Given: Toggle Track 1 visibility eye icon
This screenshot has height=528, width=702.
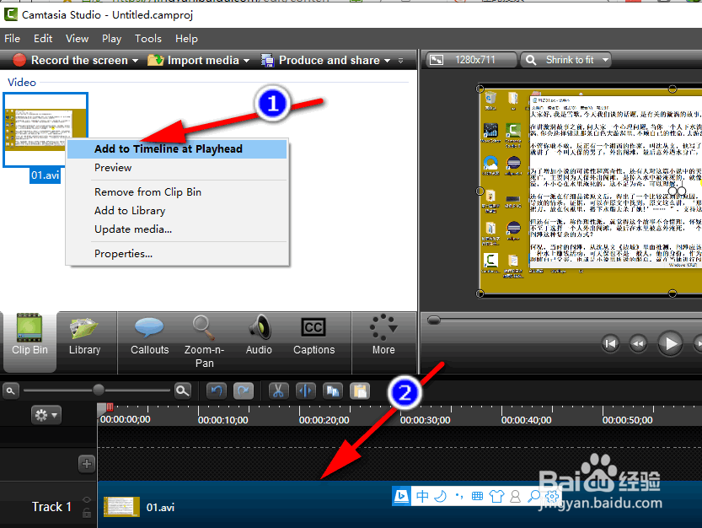Looking at the screenshot, I should pyautogui.click(x=87, y=500).
